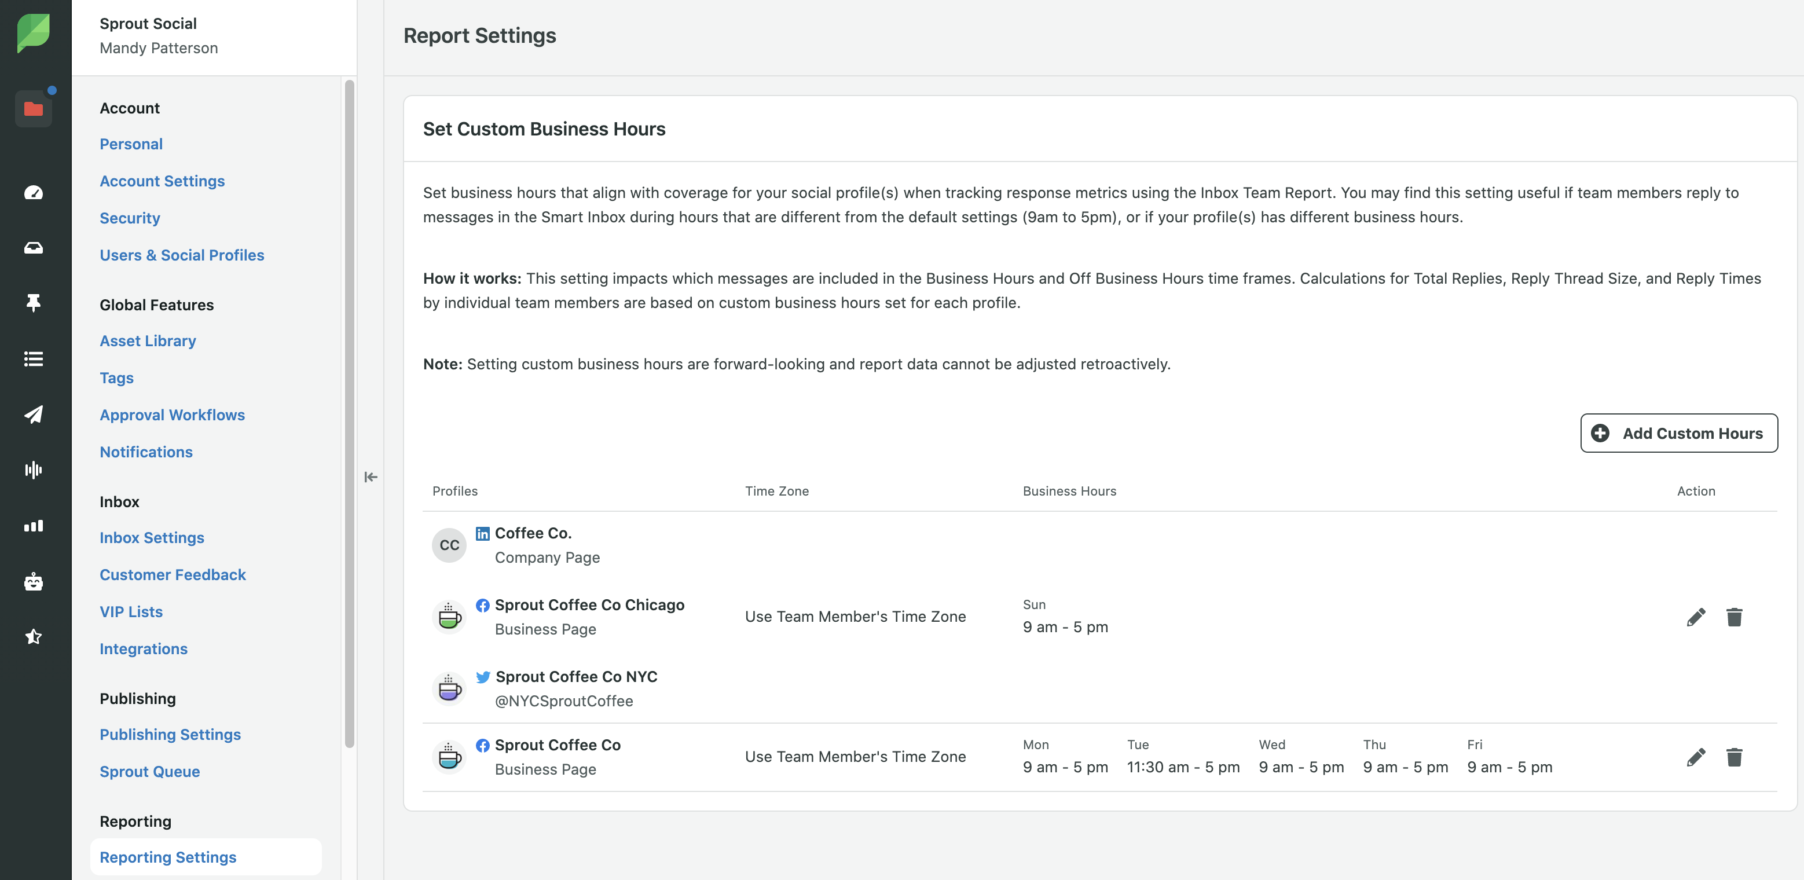Viewport: 1804px width, 880px height.
Task: Open Publishing Settings
Action: click(x=170, y=734)
